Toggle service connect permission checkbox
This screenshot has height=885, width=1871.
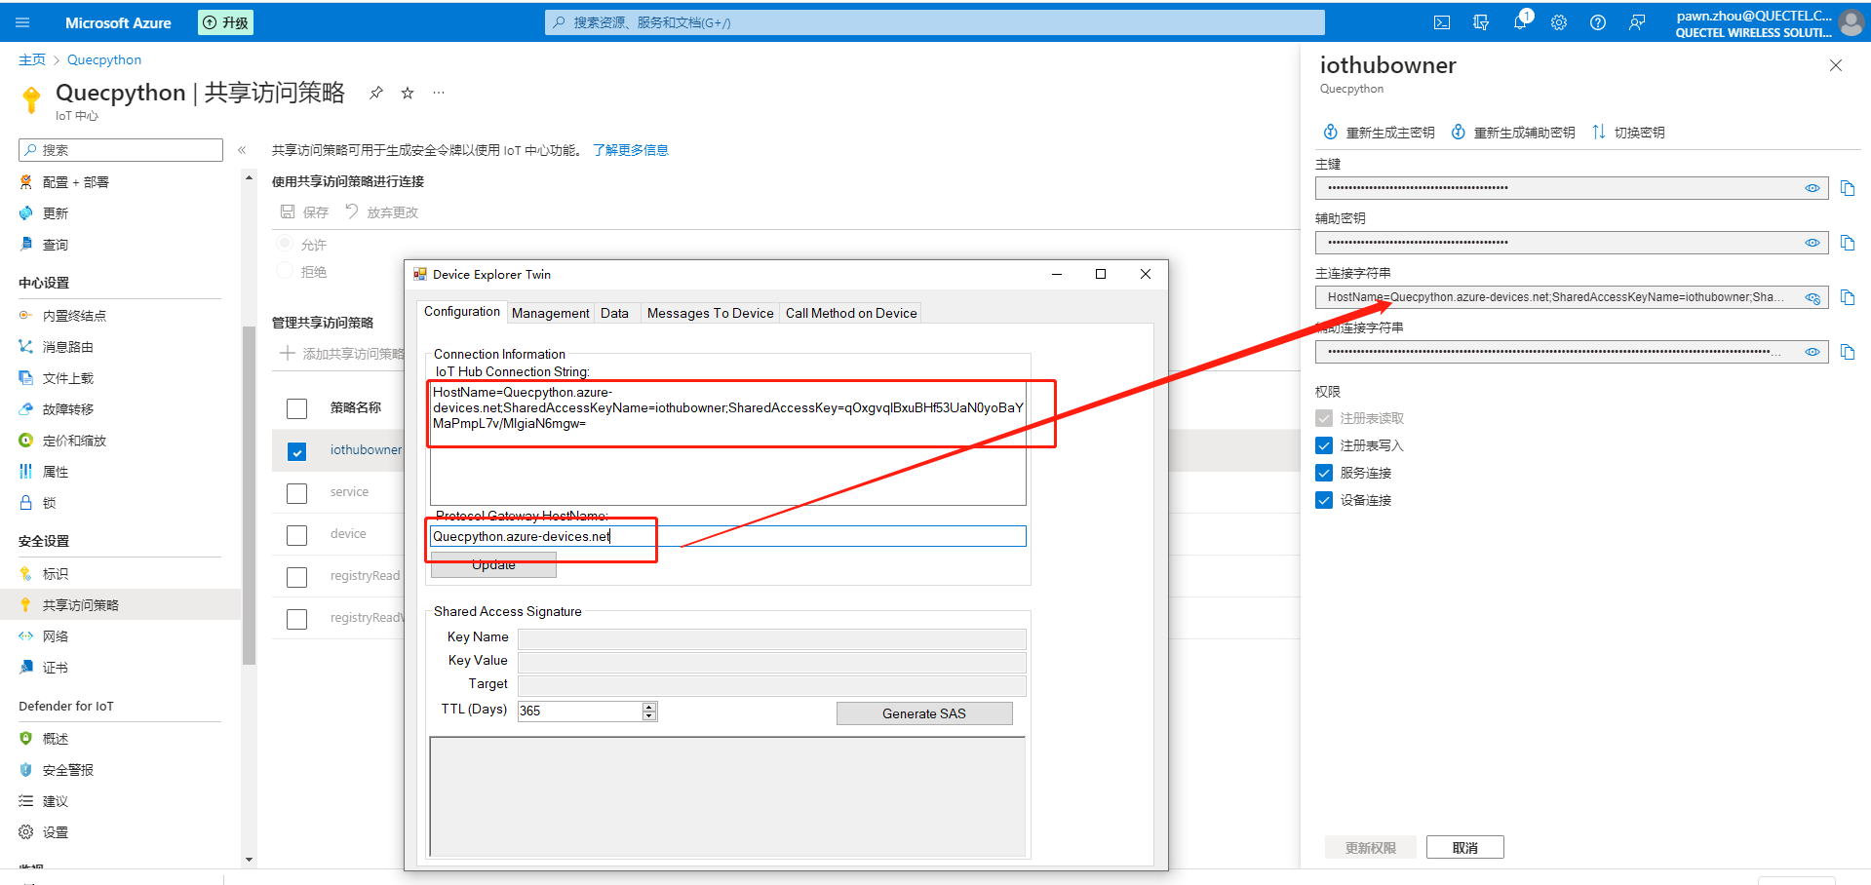pyautogui.click(x=1324, y=473)
